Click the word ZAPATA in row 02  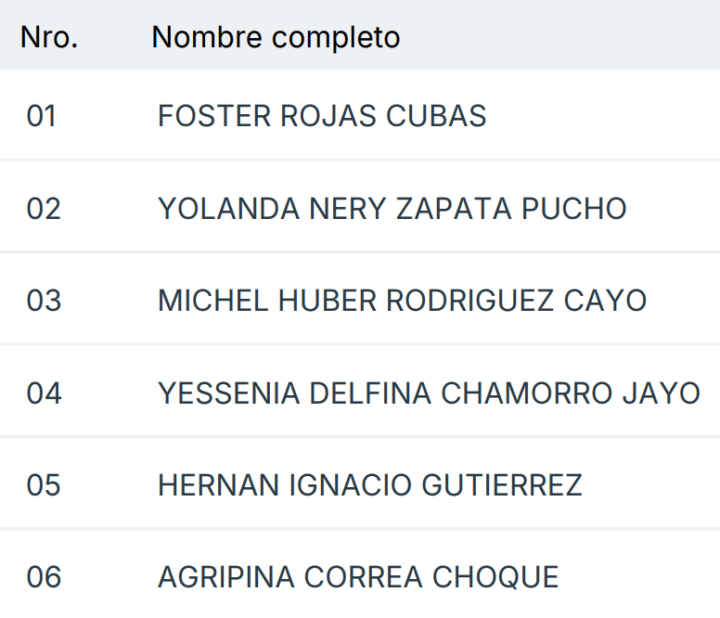coord(454,209)
